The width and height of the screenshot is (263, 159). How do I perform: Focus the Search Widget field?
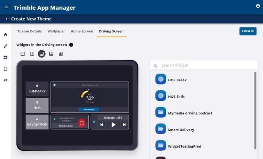point(204,65)
